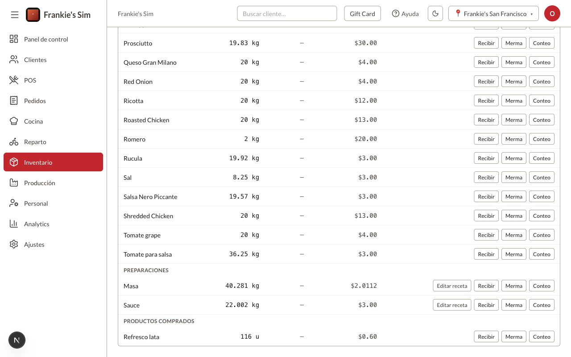Open the Frankie's San Francisco location dropdown
Screen dimensions: 571x357
click(x=493, y=13)
